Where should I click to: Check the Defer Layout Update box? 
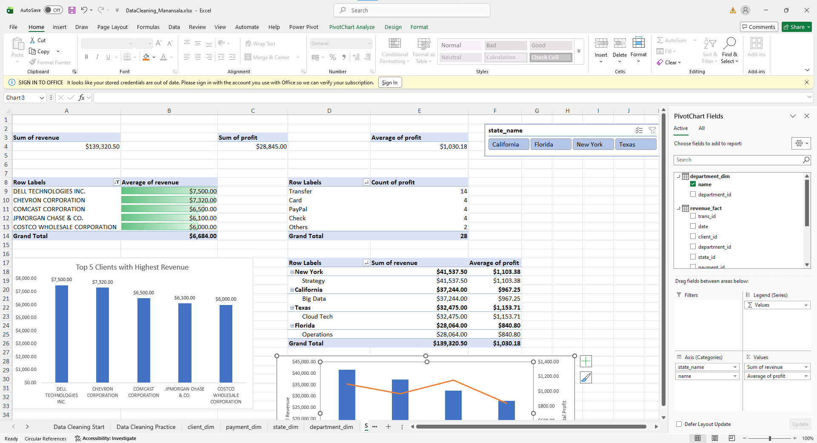pos(679,424)
